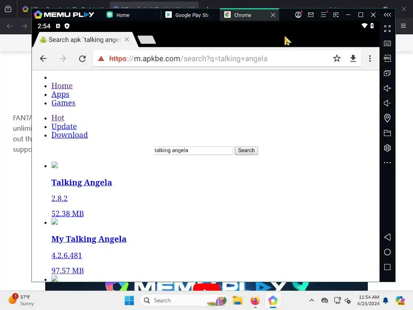Viewport: 413px width, 310px height.
Task: Open MEmu icon in taskbar
Action: (x=273, y=300)
